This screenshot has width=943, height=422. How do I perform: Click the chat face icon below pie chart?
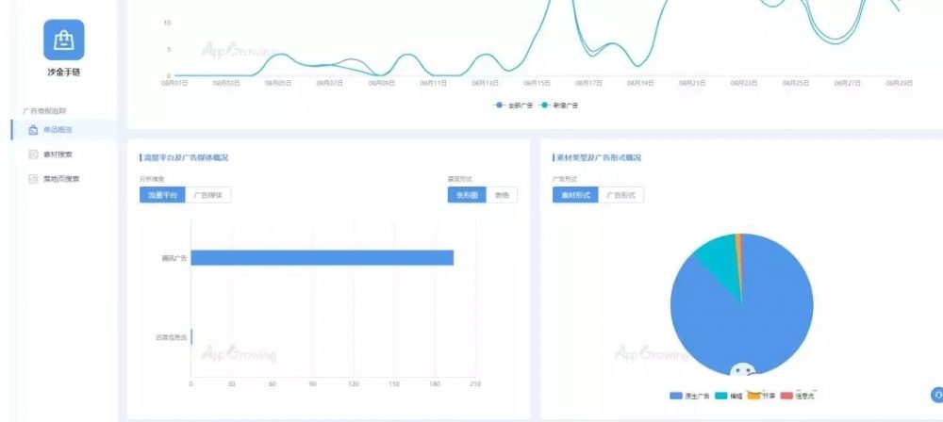click(x=744, y=373)
